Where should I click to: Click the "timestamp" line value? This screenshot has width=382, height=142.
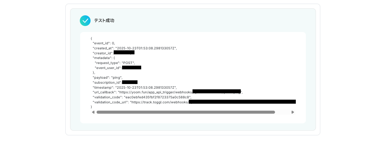pos(146,87)
